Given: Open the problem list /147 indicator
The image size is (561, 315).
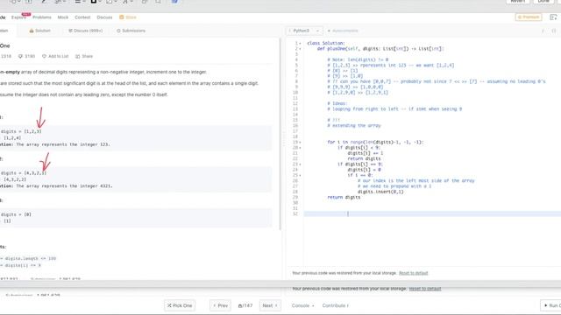Looking at the screenshot, I should click(x=245, y=305).
